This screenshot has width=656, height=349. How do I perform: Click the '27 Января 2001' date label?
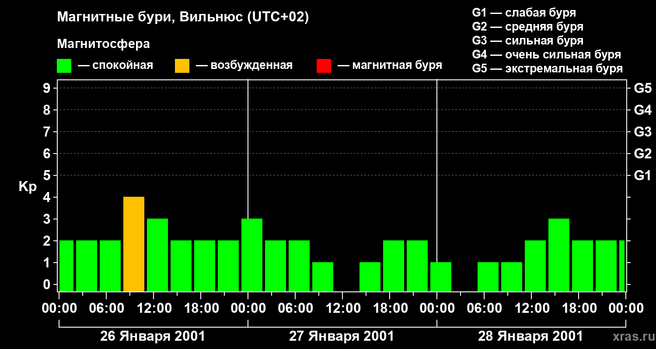[342, 336]
